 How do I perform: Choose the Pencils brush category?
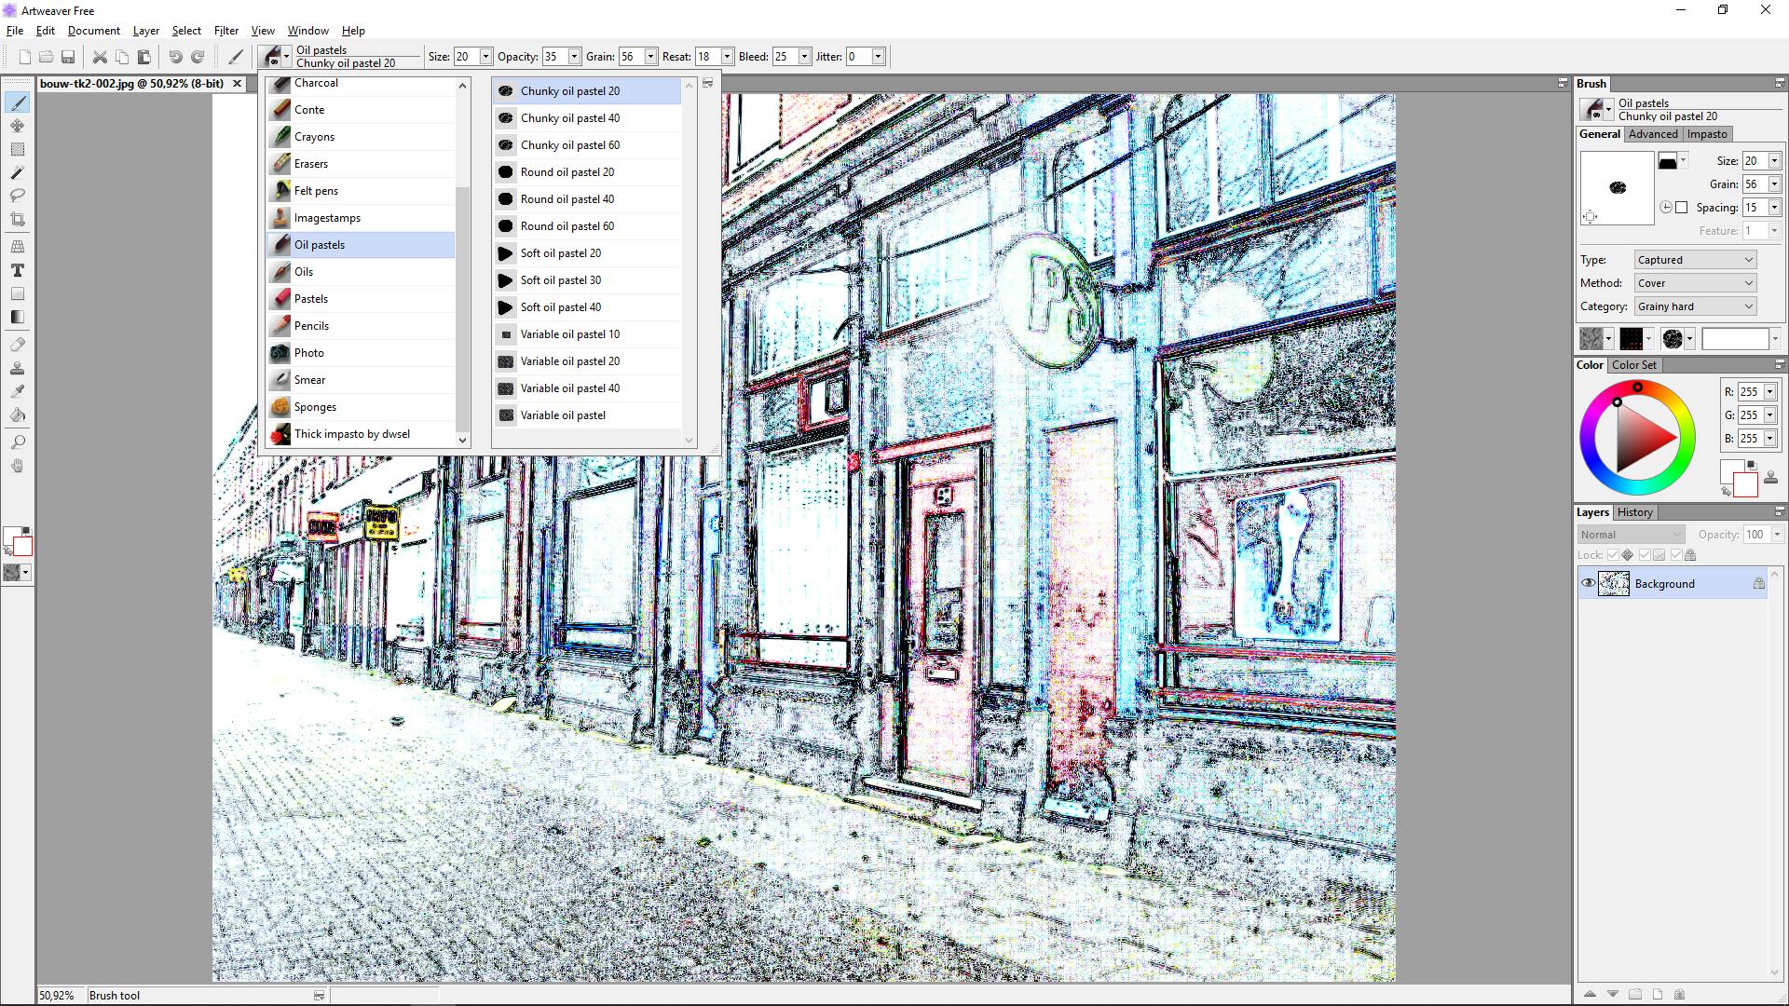coord(311,326)
